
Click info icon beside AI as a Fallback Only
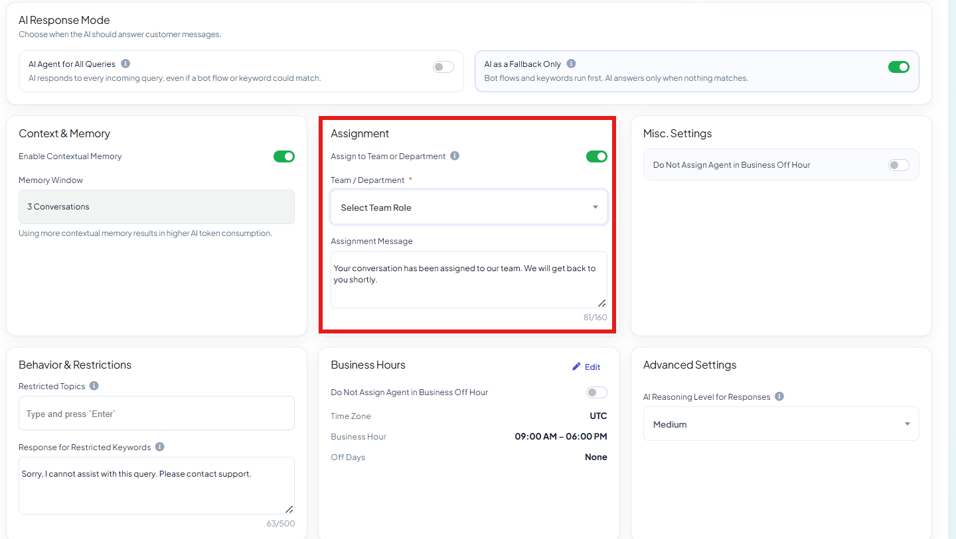pos(571,64)
